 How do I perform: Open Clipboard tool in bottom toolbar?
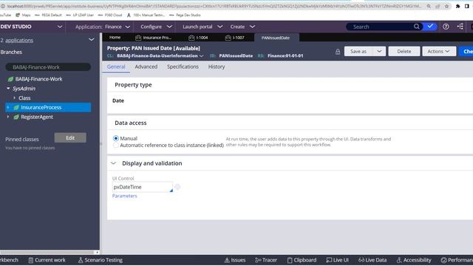302,260
